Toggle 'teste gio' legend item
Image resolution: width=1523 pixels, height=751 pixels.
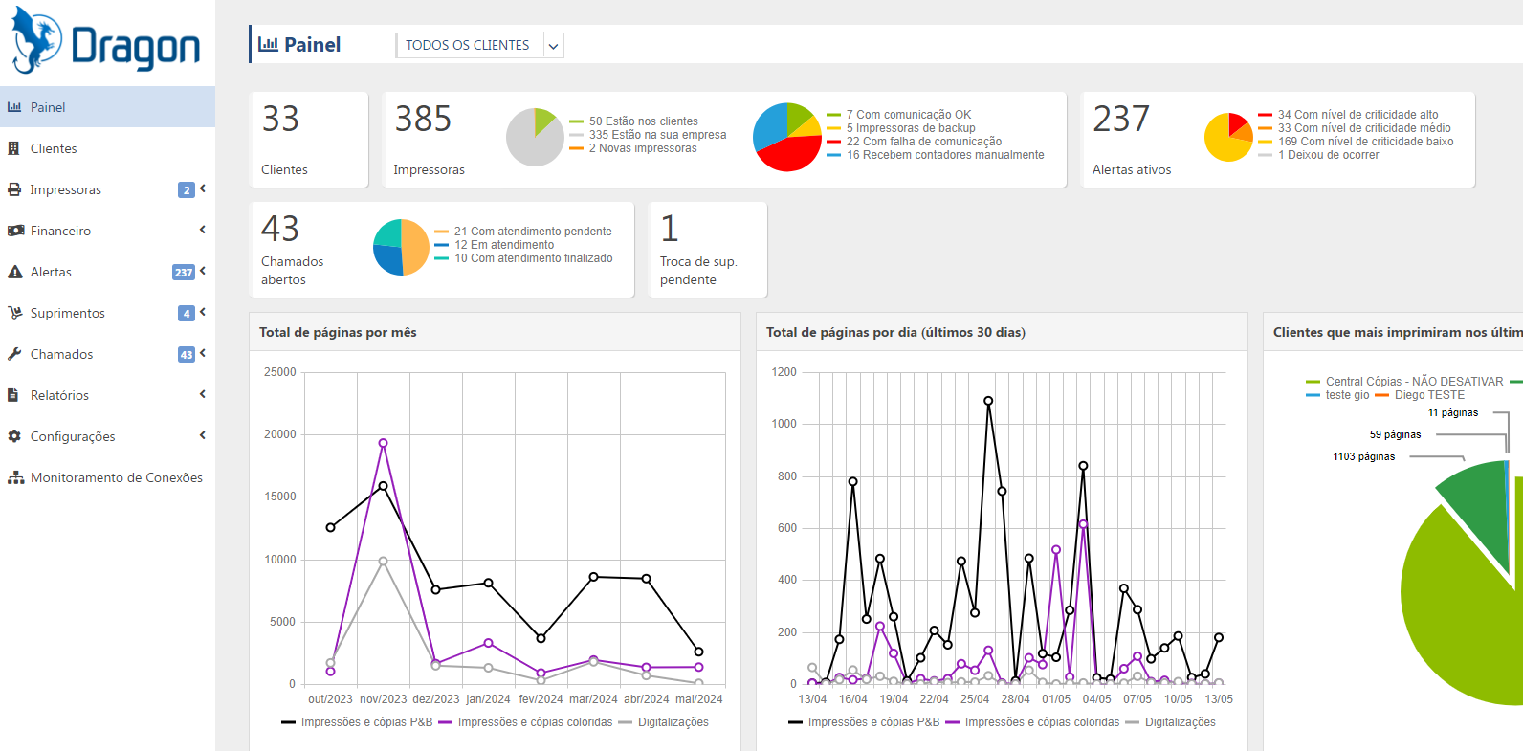click(x=1337, y=395)
